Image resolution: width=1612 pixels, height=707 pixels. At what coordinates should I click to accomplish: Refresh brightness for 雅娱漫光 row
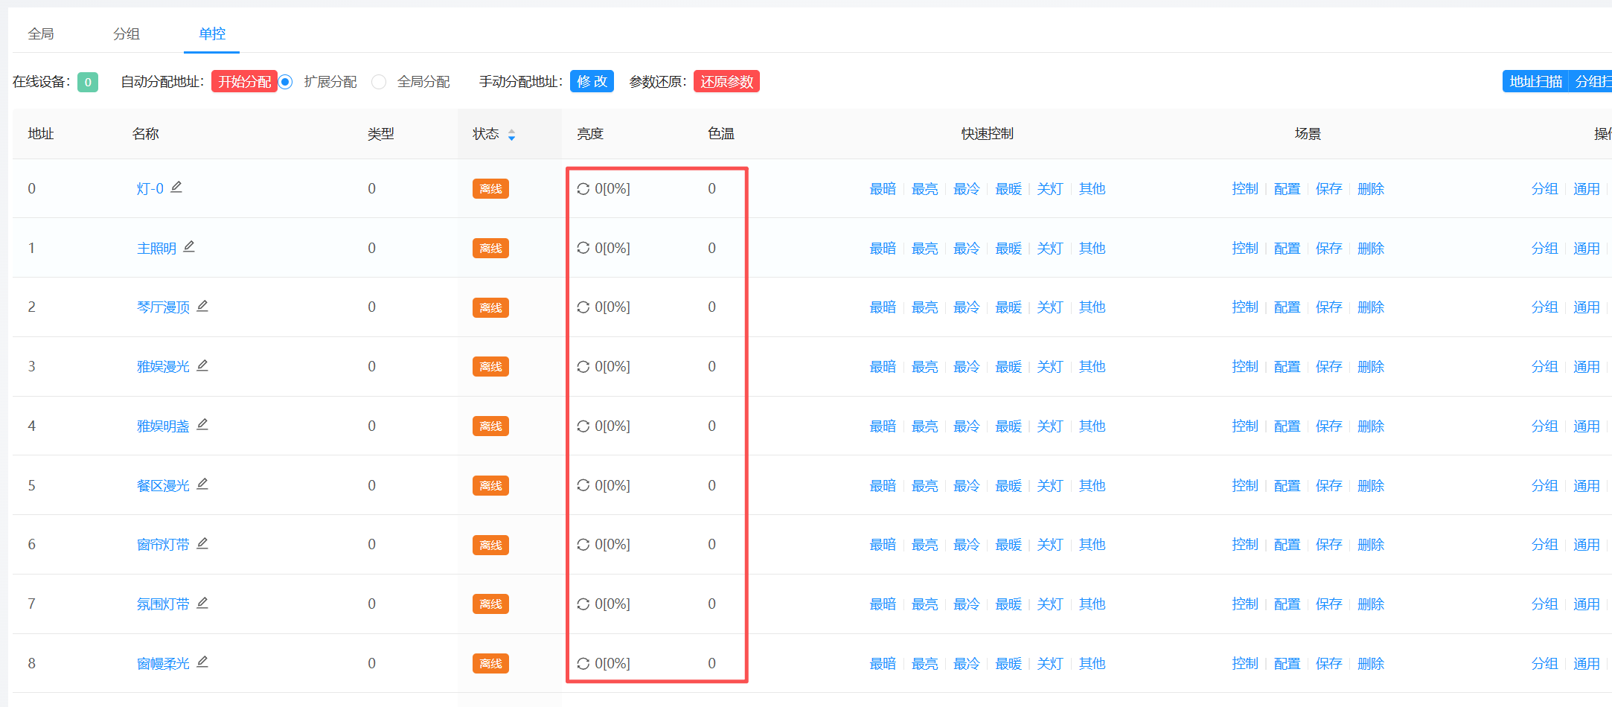[x=583, y=367]
